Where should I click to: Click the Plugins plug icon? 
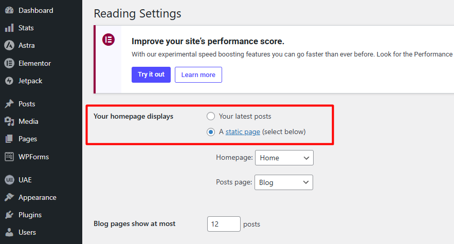point(9,215)
